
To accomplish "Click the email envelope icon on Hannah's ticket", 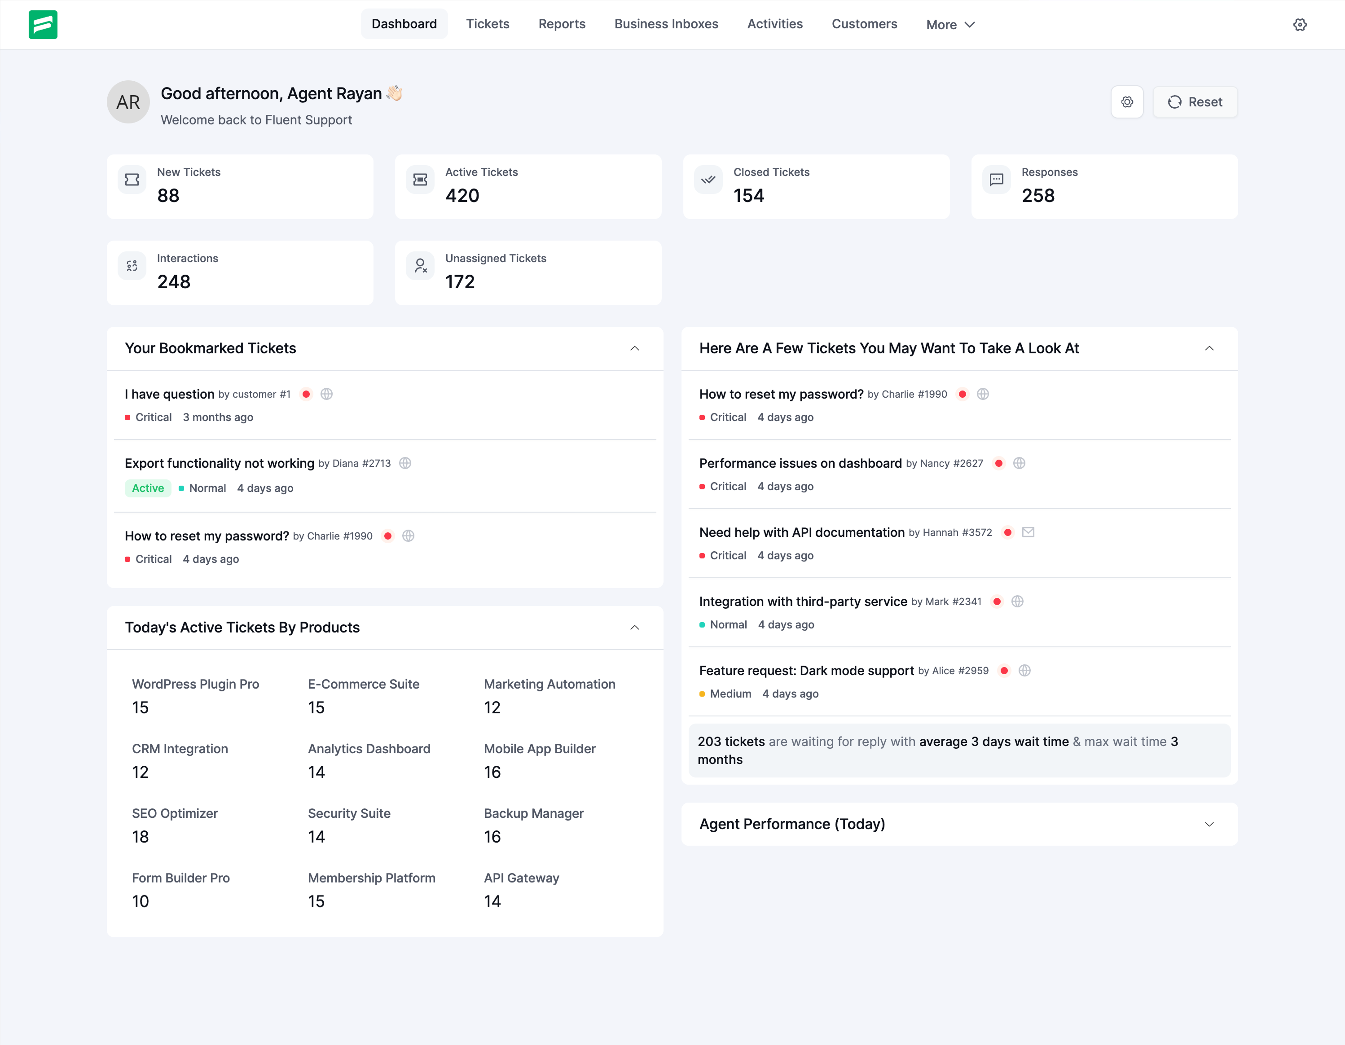I will (x=1028, y=532).
